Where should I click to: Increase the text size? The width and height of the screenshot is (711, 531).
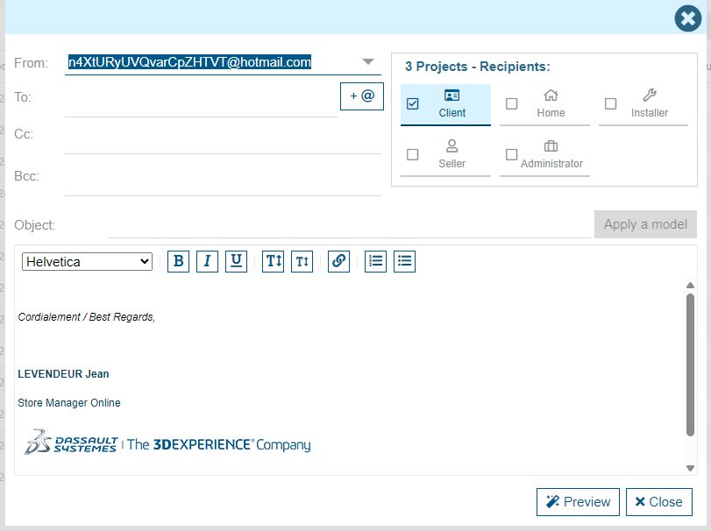pyautogui.click(x=274, y=261)
